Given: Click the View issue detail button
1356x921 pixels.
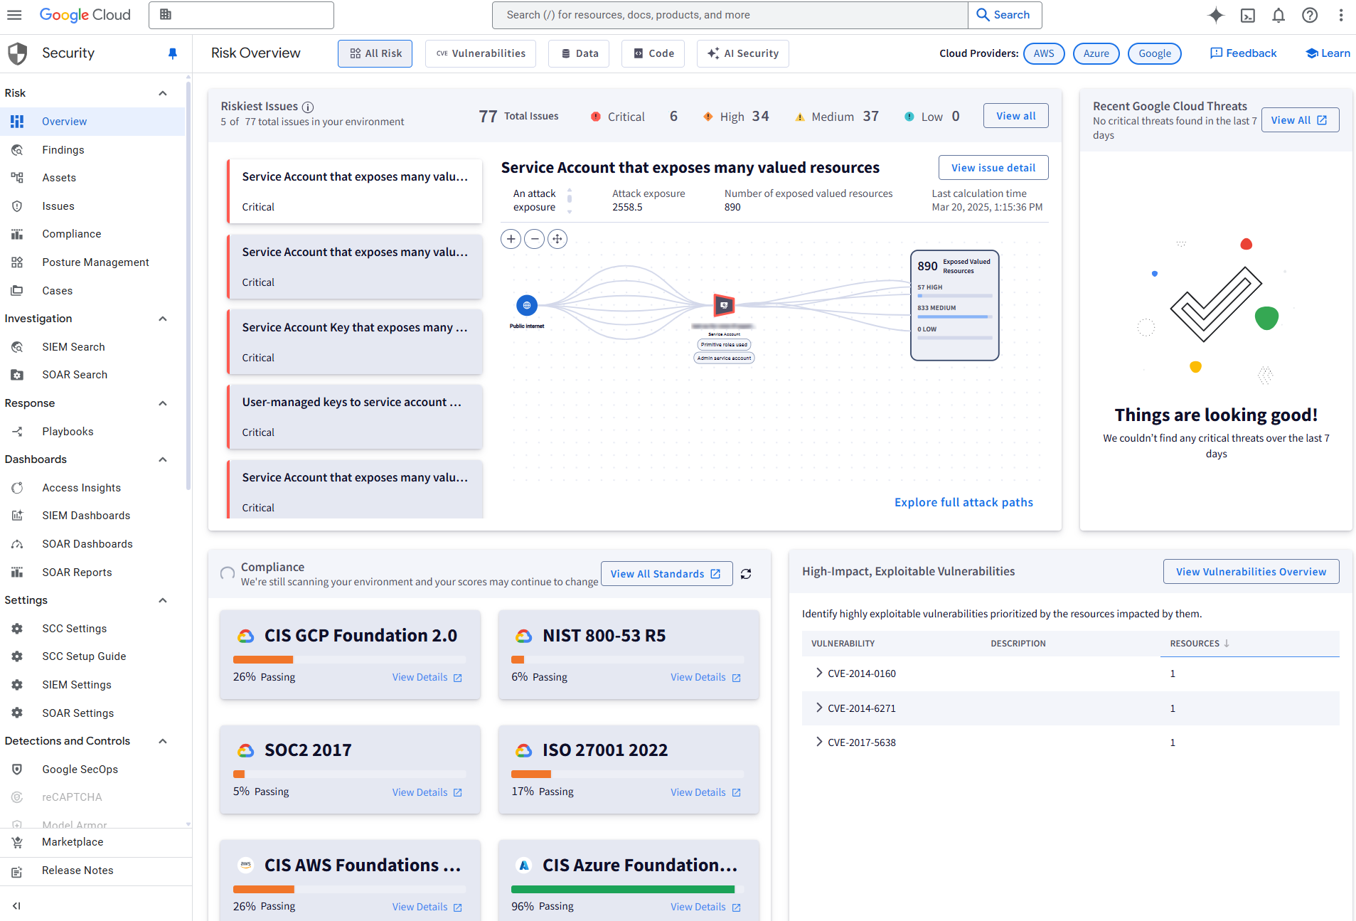Looking at the screenshot, I should 993,167.
